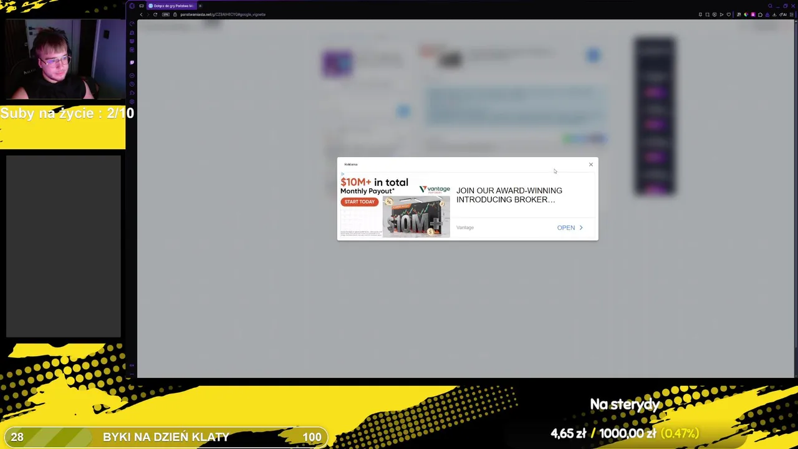798x449 pixels.
Task: Select the 'Dołącz do gry' browser tab
Action: [171, 6]
